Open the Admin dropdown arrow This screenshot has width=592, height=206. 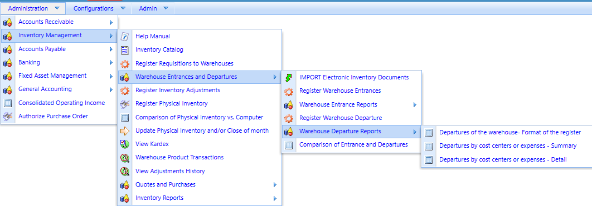click(x=166, y=8)
